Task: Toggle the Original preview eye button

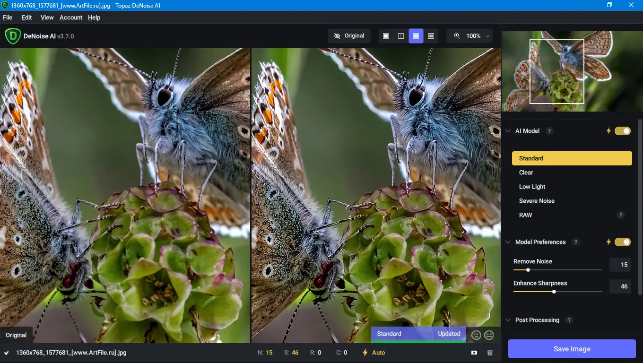Action: click(x=349, y=36)
